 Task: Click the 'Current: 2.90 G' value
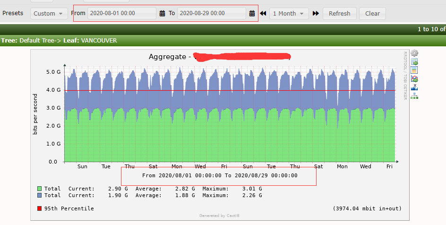(x=98, y=189)
